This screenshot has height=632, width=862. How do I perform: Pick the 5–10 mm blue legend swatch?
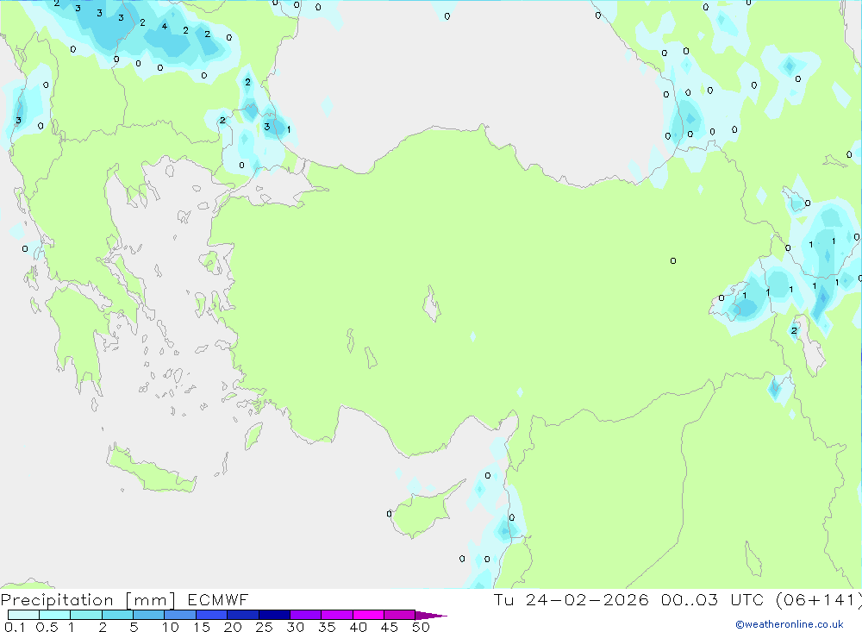pyautogui.click(x=149, y=615)
